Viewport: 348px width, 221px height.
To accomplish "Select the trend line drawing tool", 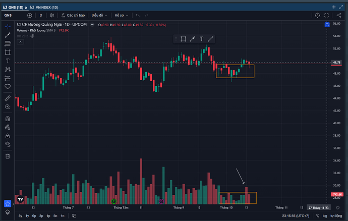I will click(8, 35).
